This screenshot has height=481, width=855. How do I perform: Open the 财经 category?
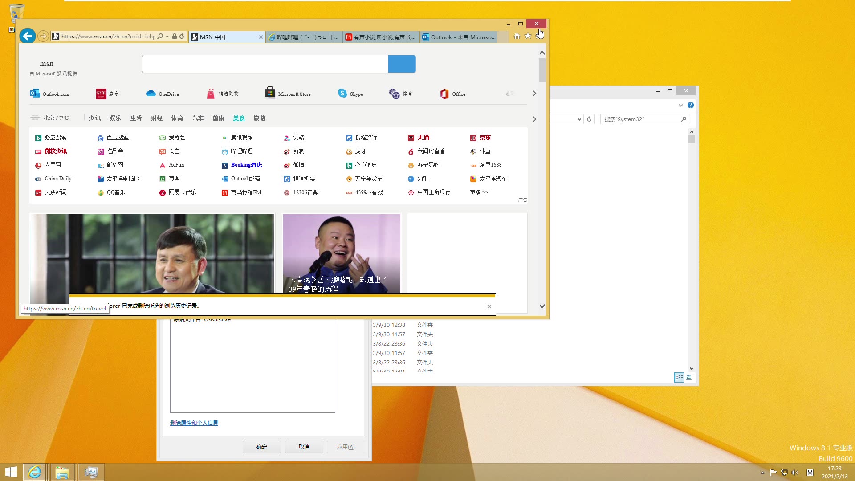tap(156, 118)
